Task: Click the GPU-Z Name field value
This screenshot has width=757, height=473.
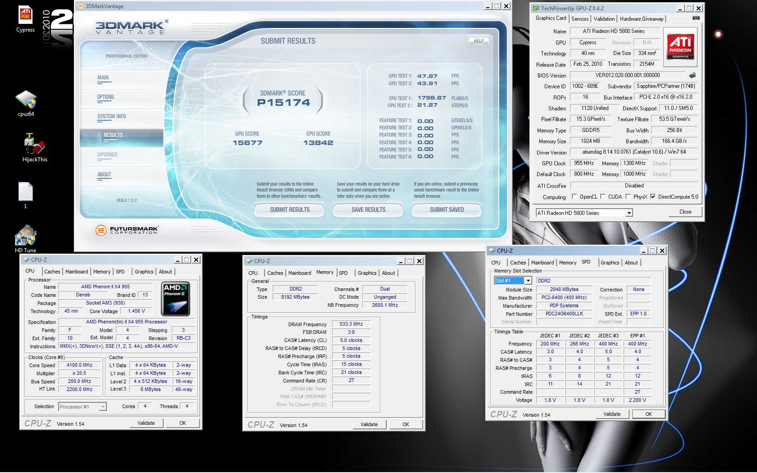Action: pyautogui.click(x=615, y=31)
